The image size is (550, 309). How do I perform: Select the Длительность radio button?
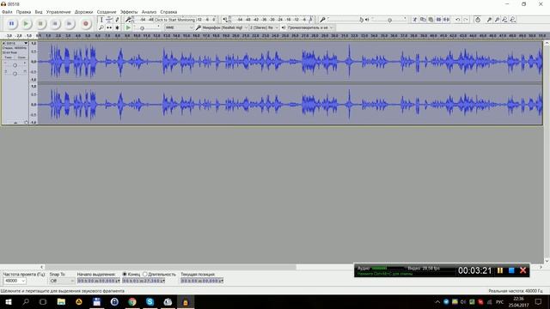click(x=144, y=274)
